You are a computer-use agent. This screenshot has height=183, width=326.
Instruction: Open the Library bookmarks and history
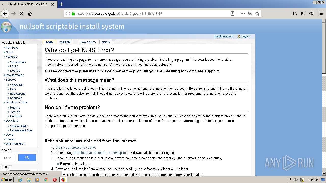click(x=295, y=13)
